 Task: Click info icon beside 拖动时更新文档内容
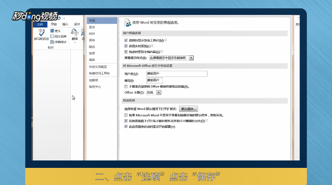tap(162, 52)
